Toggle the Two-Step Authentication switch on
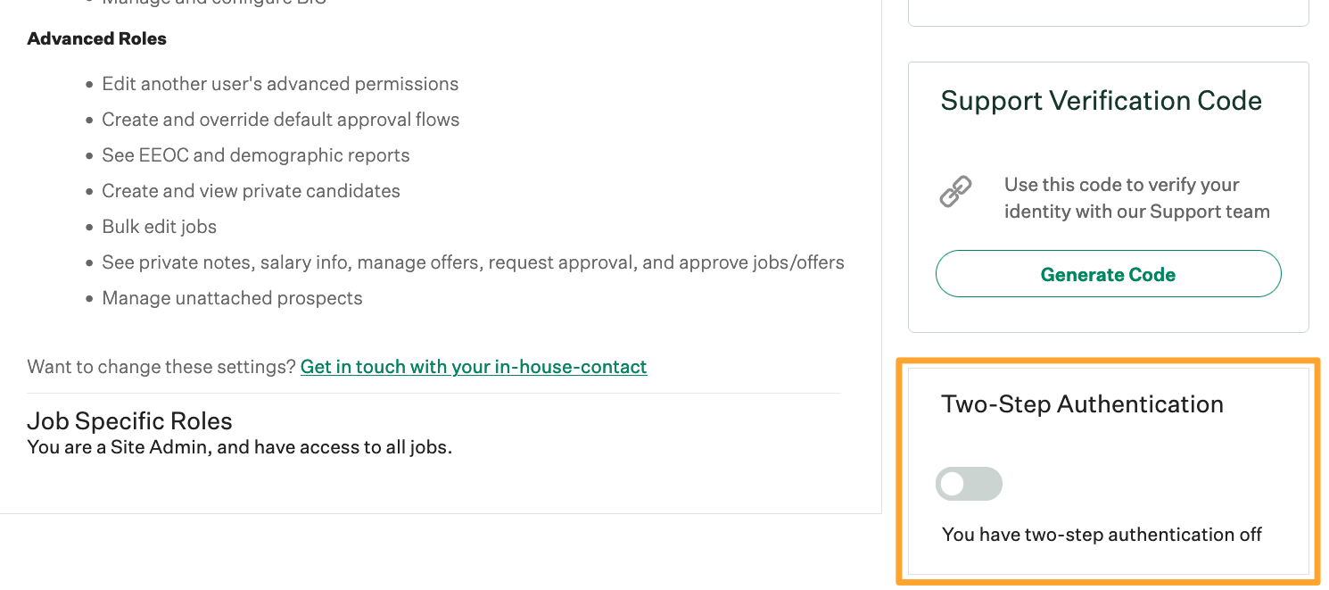1329x590 pixels. click(x=969, y=484)
